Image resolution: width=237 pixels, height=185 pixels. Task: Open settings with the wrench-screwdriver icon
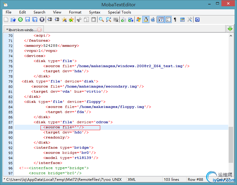click(x=190, y=20)
